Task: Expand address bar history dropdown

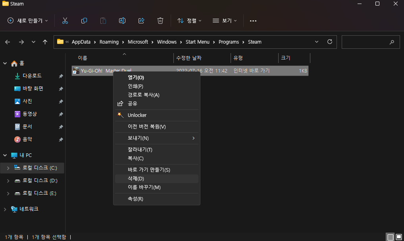Action: pos(317,42)
